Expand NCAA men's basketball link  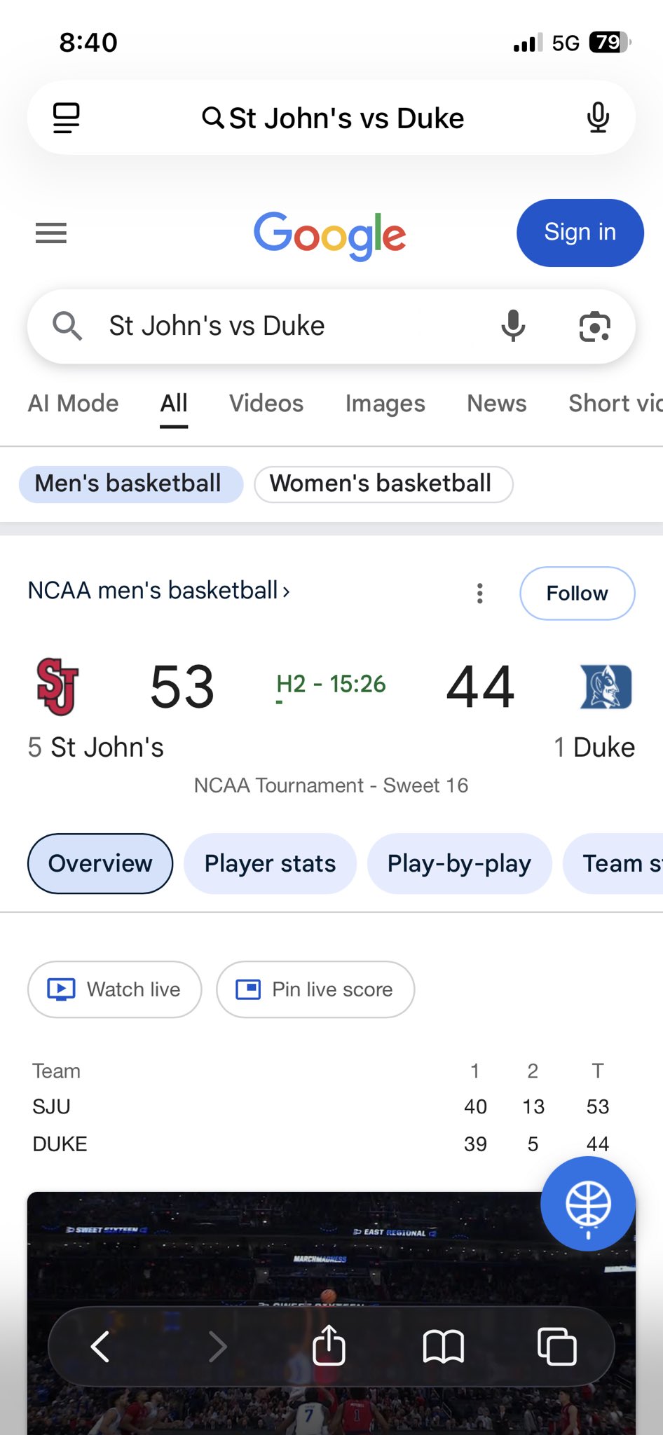click(158, 591)
